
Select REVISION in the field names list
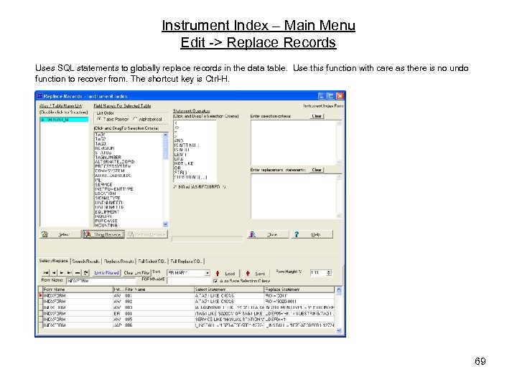105,148
